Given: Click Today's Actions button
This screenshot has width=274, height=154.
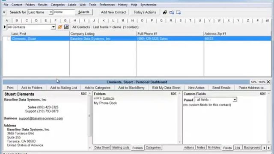Looking at the screenshot, I should pyautogui.click(x=145, y=12).
